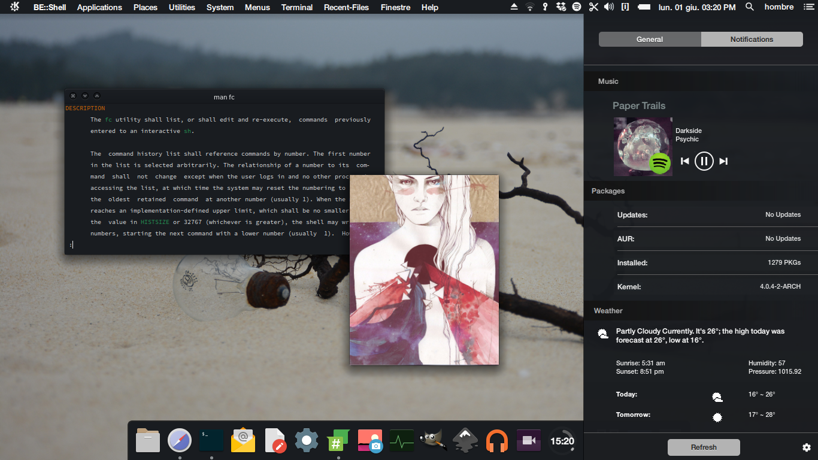Open the Wi-Fi network tray icon
Viewport: 818px width, 460px height.
530,7
